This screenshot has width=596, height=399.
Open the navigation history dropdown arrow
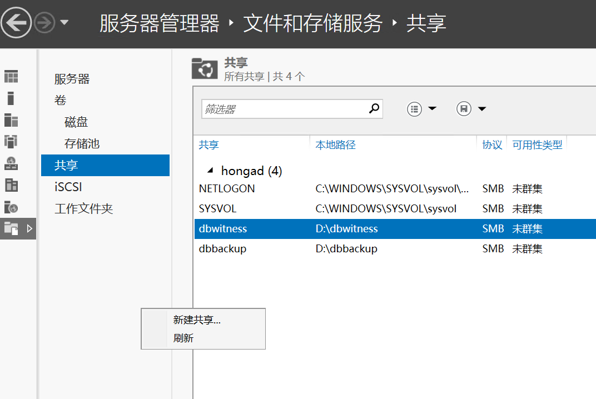[x=64, y=23]
